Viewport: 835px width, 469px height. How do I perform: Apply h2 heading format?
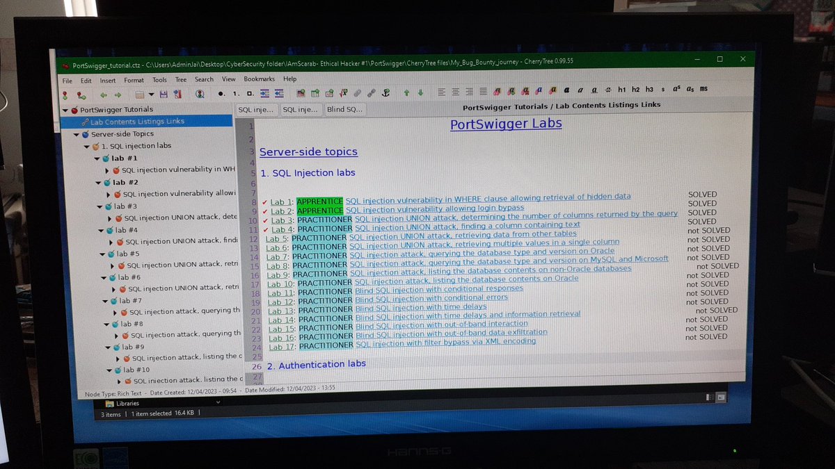(x=635, y=89)
